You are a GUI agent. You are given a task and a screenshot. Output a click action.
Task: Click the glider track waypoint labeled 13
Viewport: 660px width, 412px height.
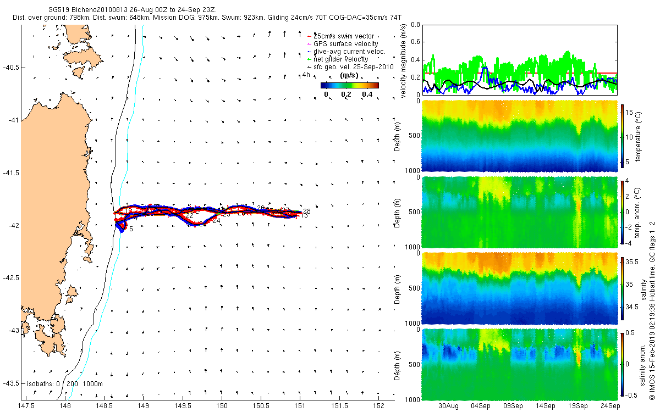click(304, 216)
